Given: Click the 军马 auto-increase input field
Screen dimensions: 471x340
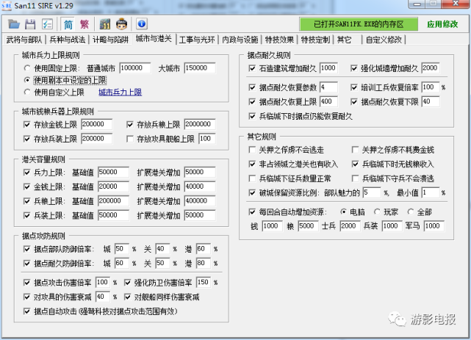Looking at the screenshot, I should pyautogui.click(x=434, y=225).
